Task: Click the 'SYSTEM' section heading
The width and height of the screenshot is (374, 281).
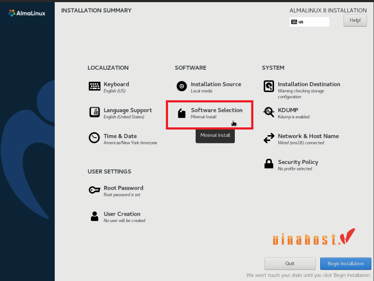Action: (x=273, y=68)
